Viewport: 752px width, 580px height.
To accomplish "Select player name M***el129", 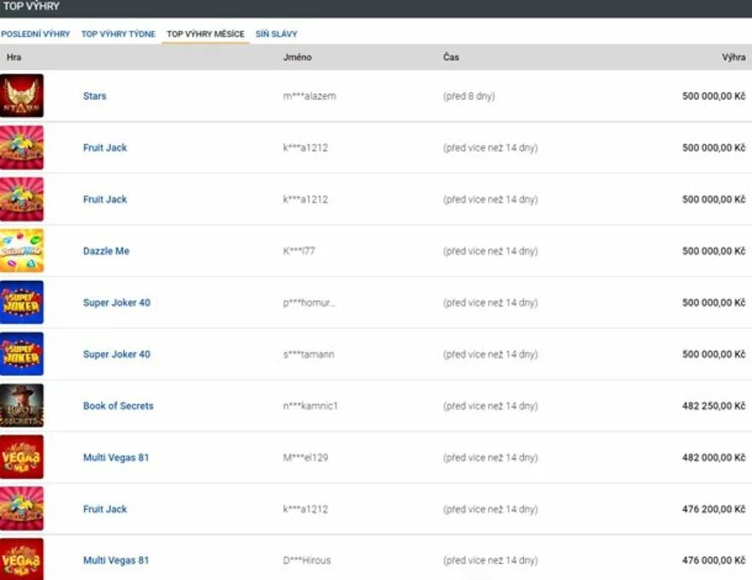I will point(306,457).
